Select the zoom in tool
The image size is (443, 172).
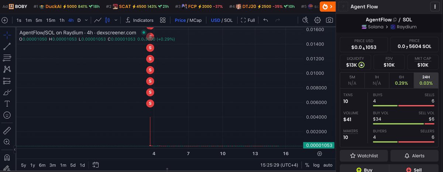7,142
